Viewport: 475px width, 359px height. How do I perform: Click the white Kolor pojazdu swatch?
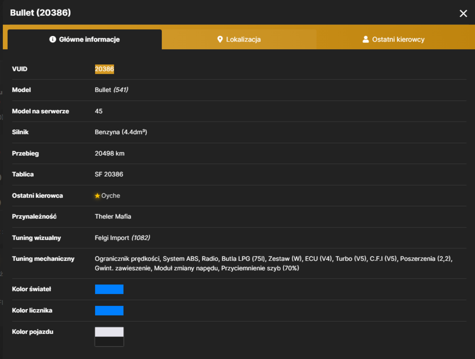[109, 332]
